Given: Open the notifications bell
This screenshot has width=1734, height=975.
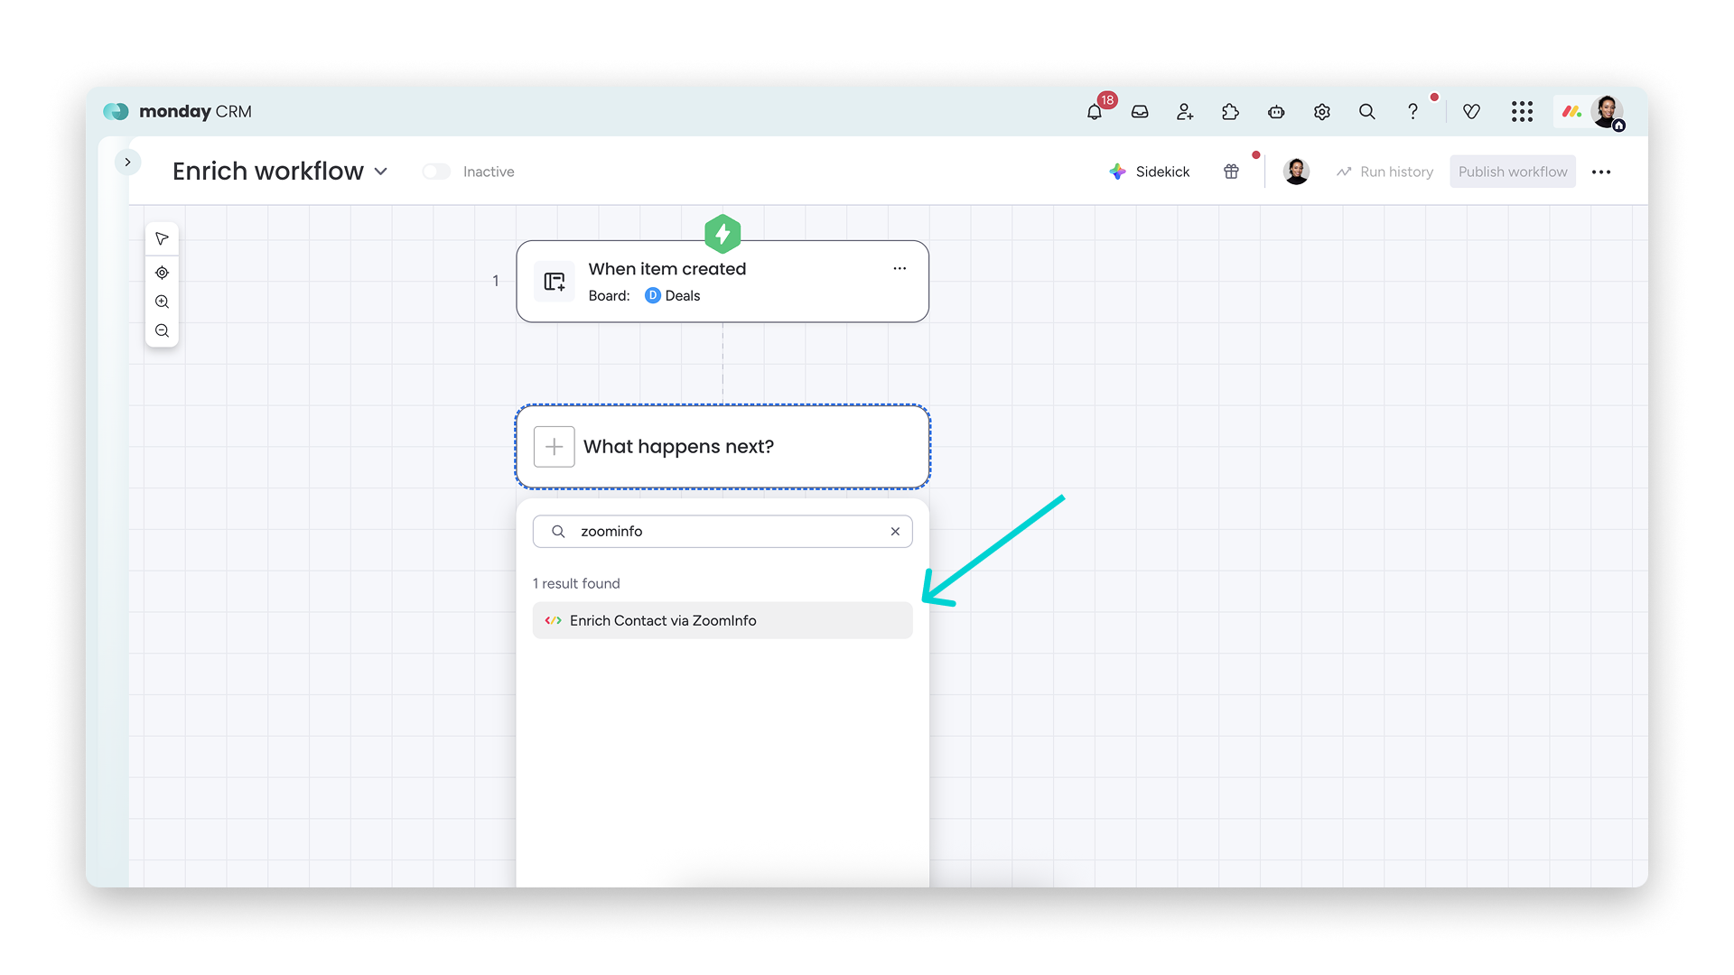Looking at the screenshot, I should tap(1095, 112).
